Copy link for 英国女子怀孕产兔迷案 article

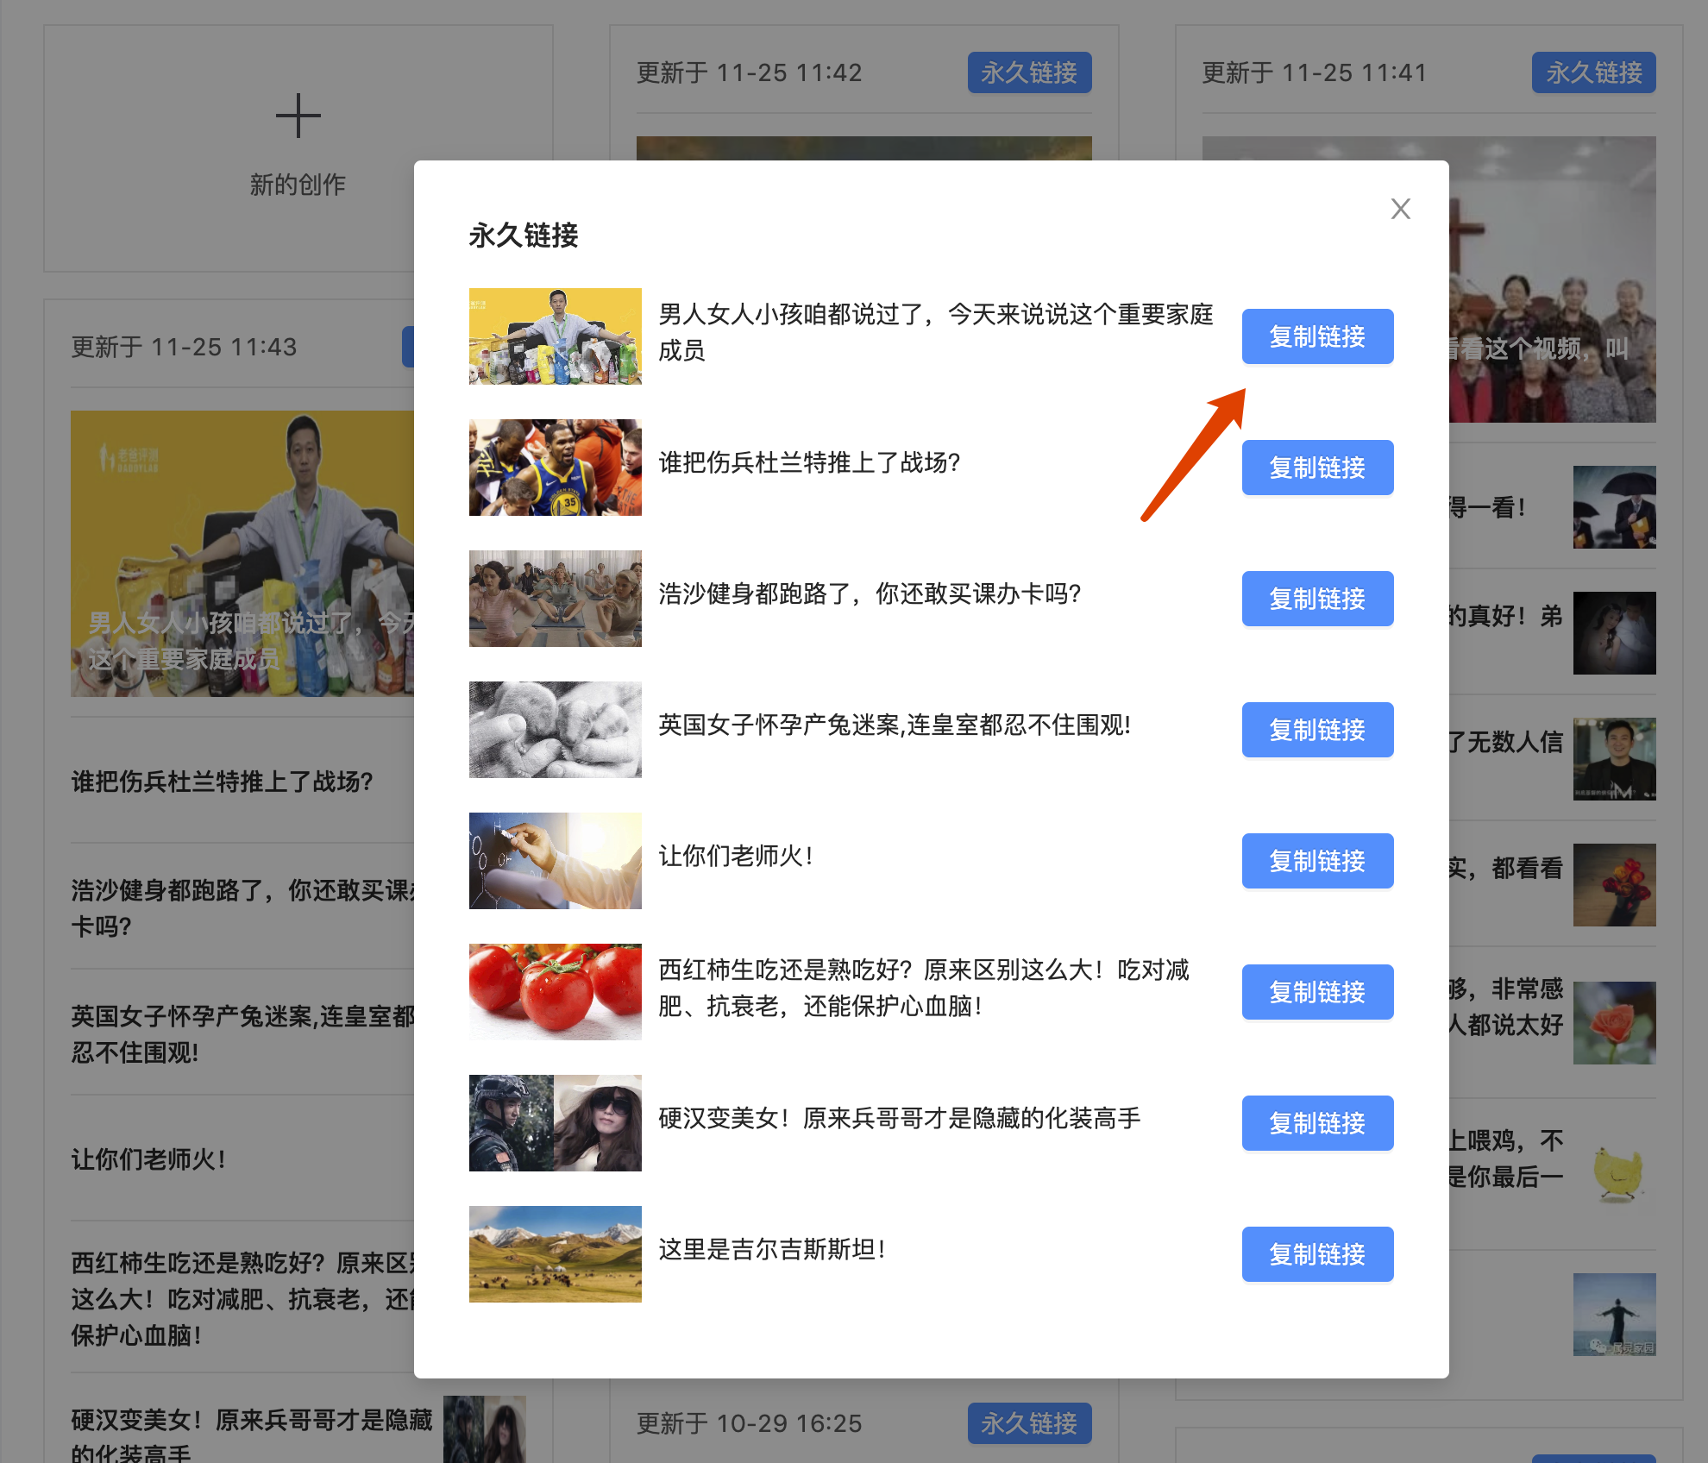coord(1317,730)
